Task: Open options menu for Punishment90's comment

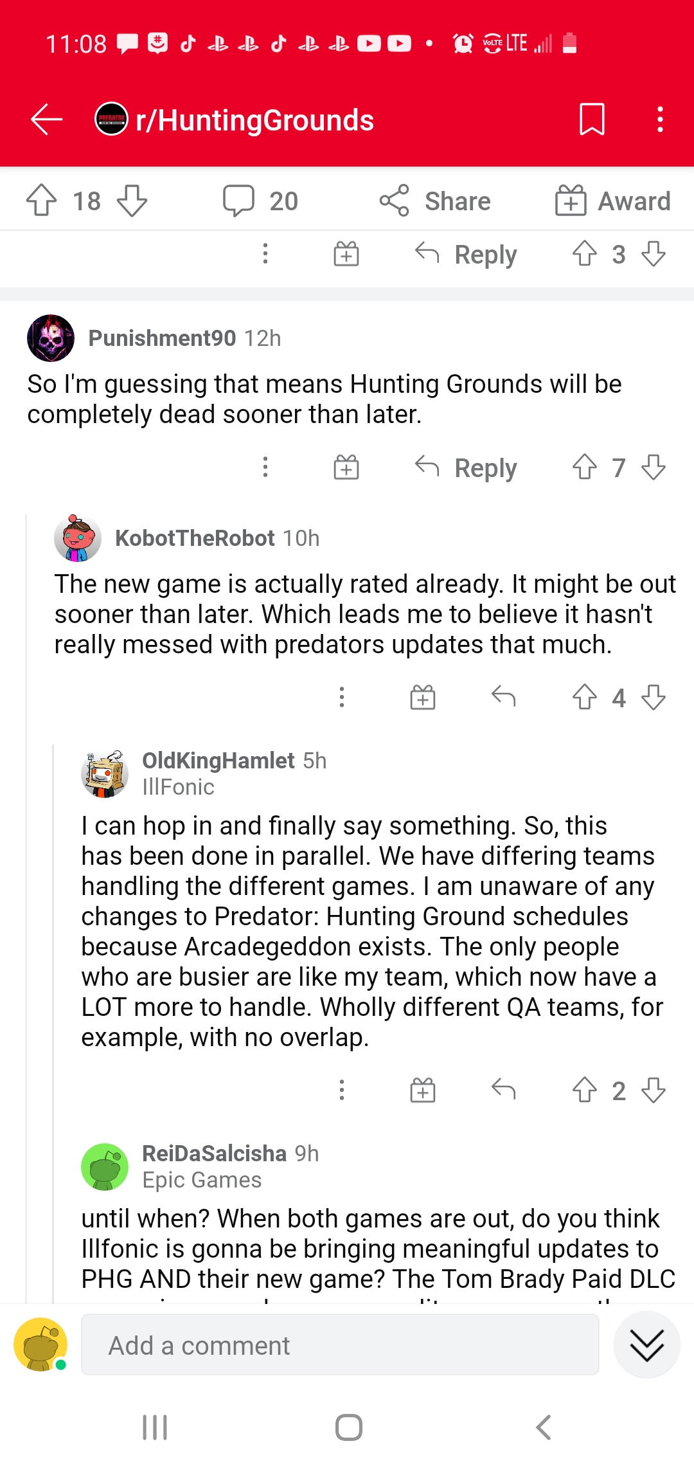Action: click(265, 467)
